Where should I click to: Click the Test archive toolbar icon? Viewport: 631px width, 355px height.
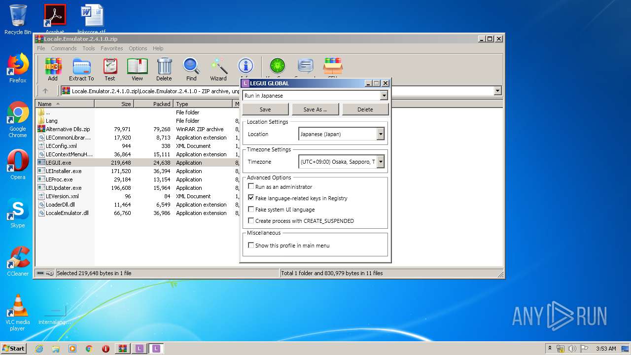pyautogui.click(x=110, y=69)
